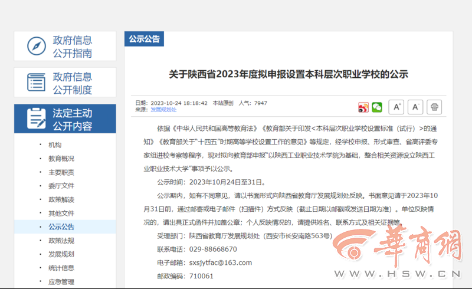
Task: Open 政府信息公开制度 section
Action: click(x=65, y=82)
